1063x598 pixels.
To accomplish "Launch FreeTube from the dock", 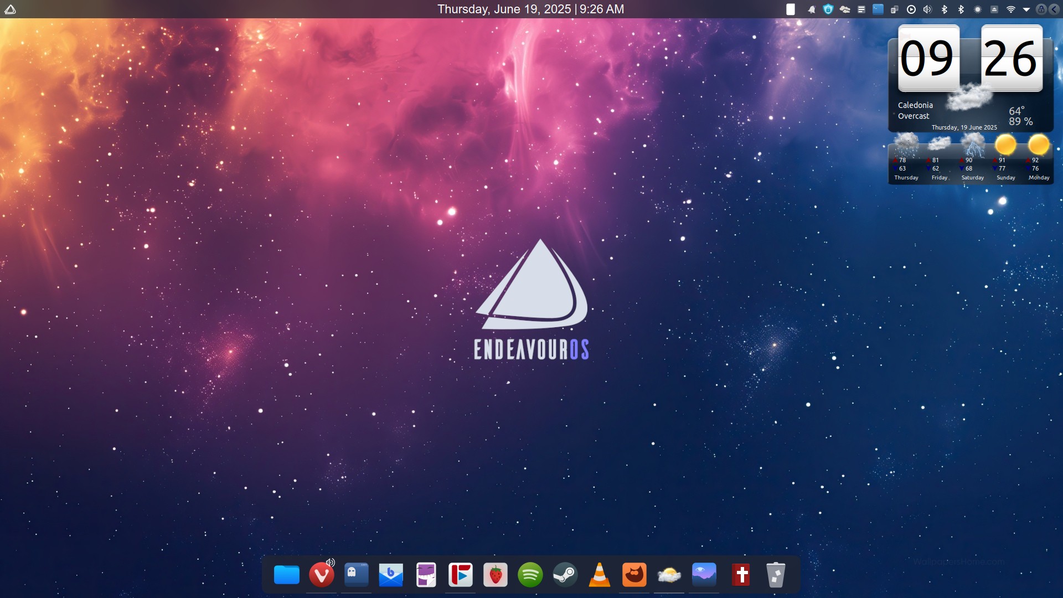I will [x=461, y=575].
